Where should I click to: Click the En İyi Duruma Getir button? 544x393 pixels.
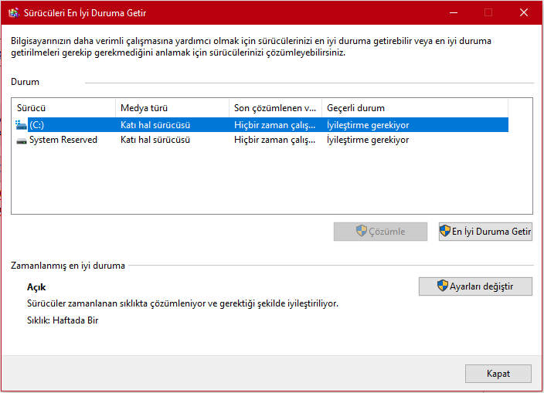(485, 232)
